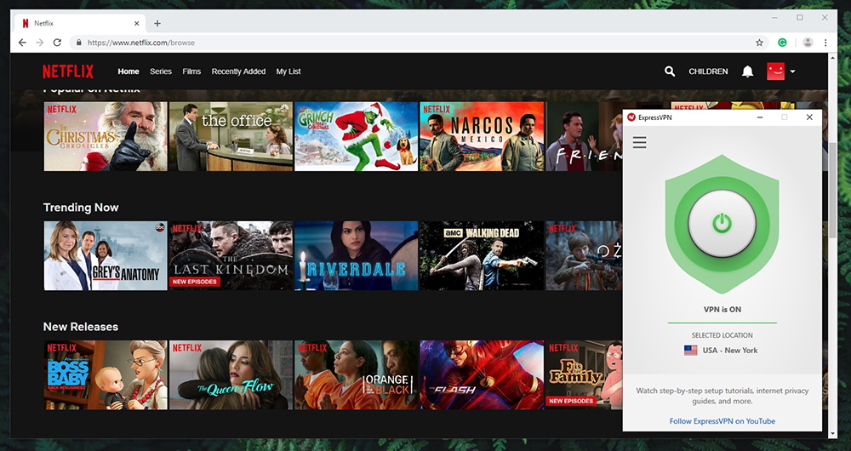The width and height of the screenshot is (851, 451).
Task: Expand the profile dropdown arrow
Action: (x=792, y=71)
